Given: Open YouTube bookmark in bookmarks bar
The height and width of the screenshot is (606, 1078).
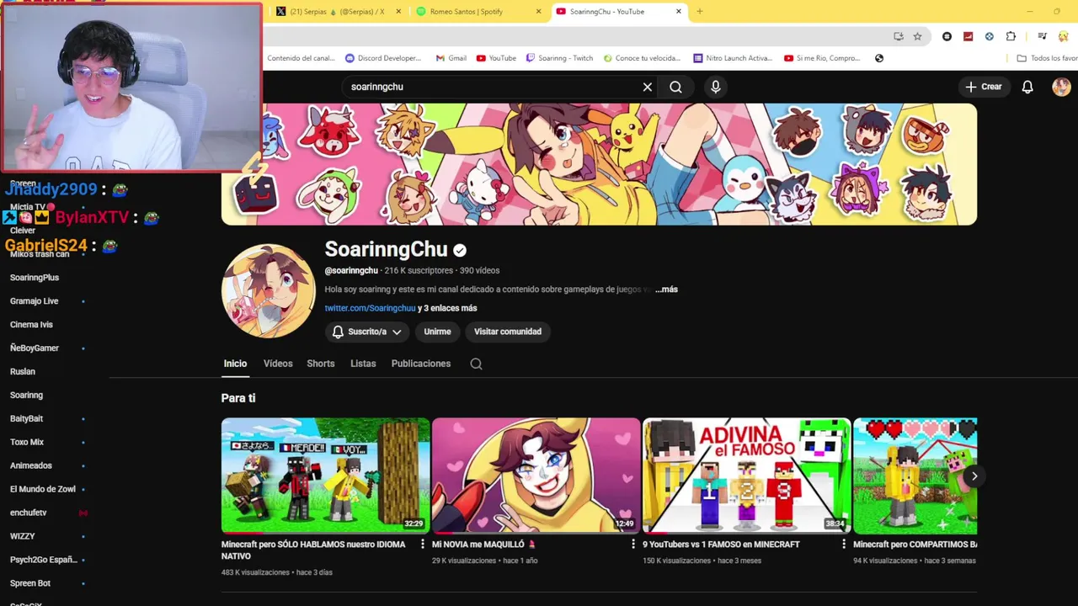Looking at the screenshot, I should [496, 58].
